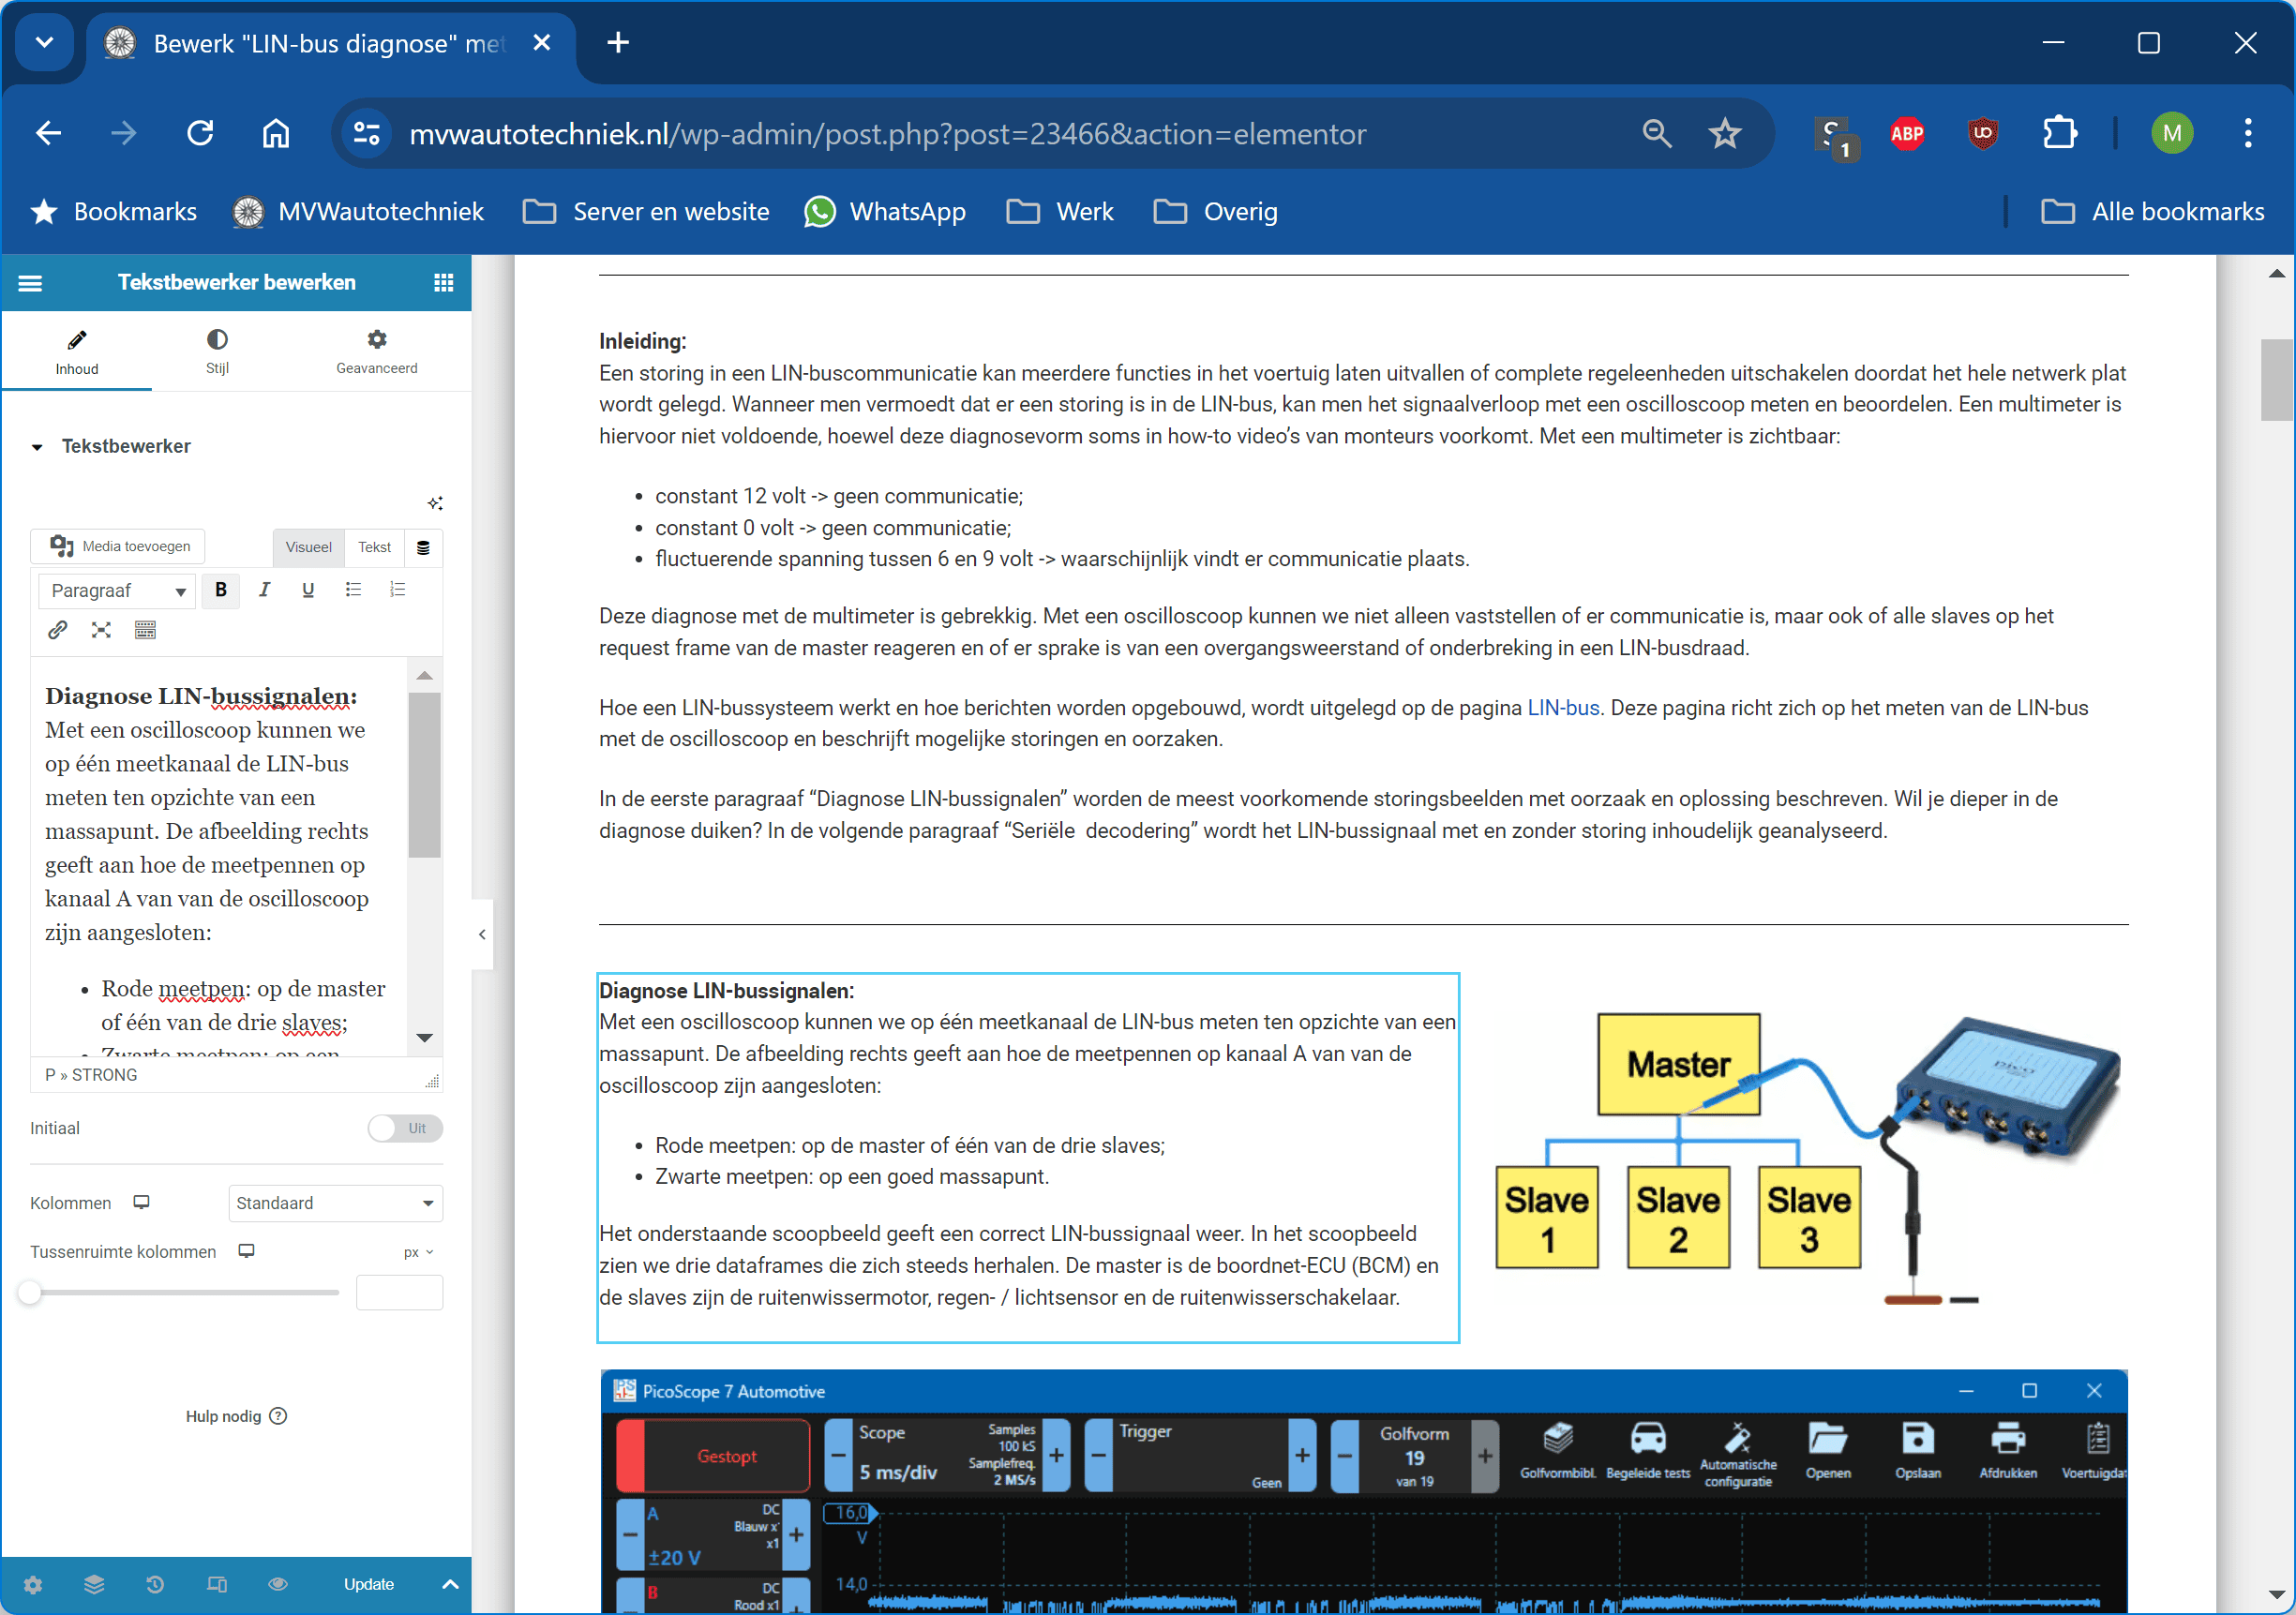Open the LIN-bus hyperlink in text
Screen dimensions: 2296x1615
(x=1563, y=708)
